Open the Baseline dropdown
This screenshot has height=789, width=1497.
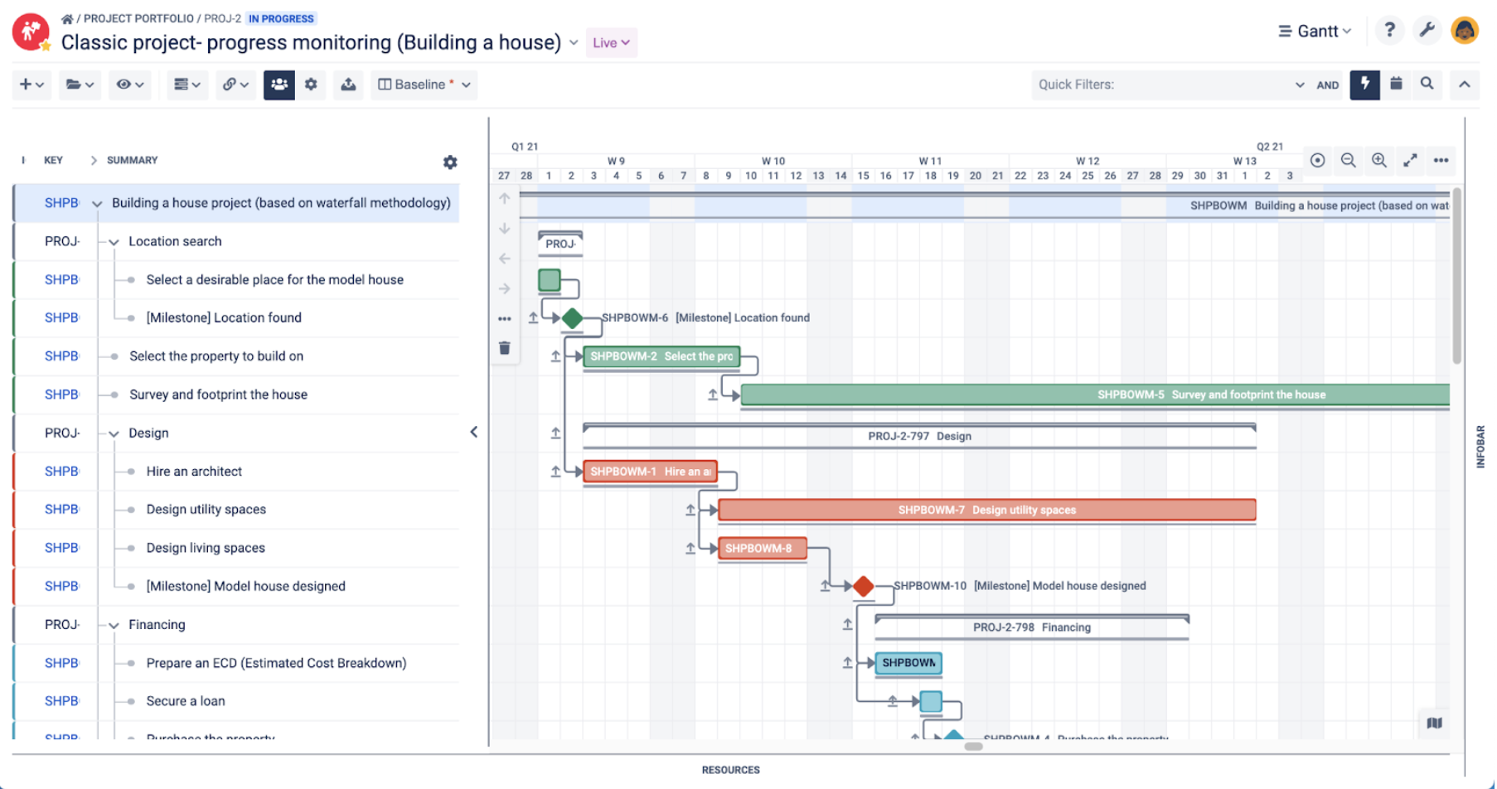pos(424,84)
